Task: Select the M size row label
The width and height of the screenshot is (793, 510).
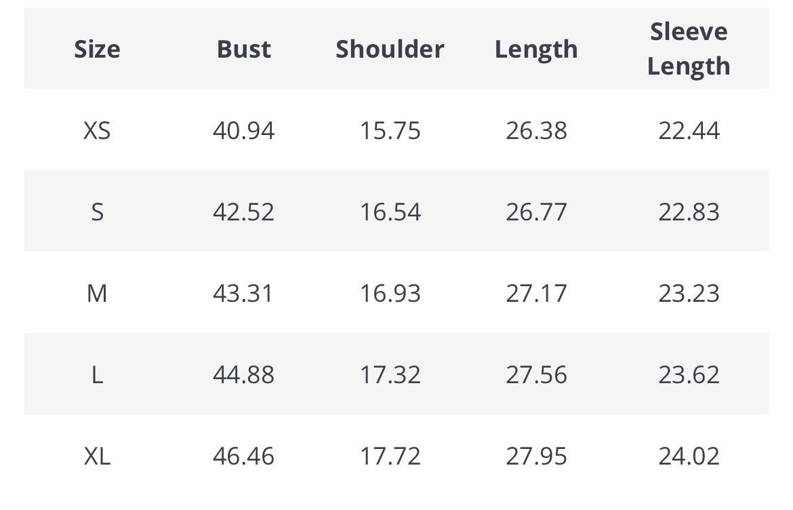Action: tap(97, 293)
